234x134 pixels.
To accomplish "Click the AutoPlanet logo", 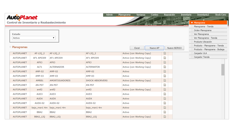I will [22, 18].
